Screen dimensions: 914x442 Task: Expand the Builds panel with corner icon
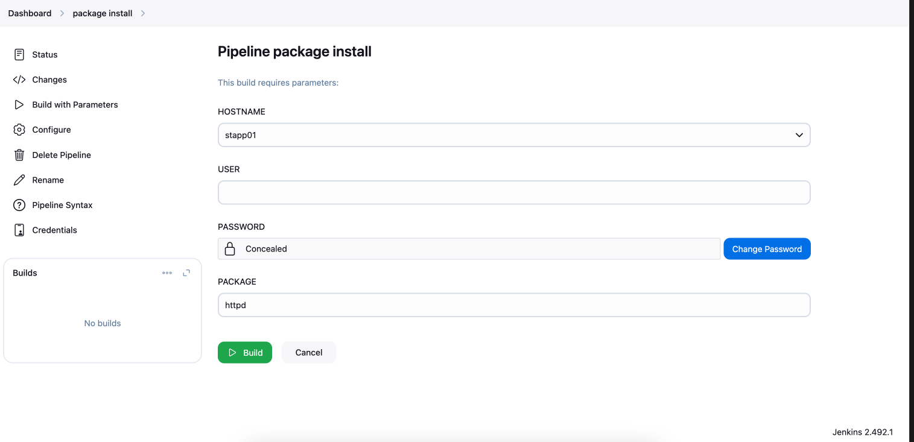(186, 273)
